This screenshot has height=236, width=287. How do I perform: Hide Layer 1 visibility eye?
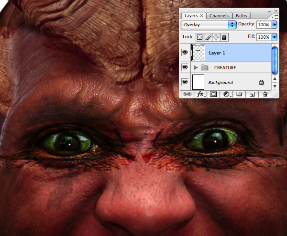(x=185, y=53)
